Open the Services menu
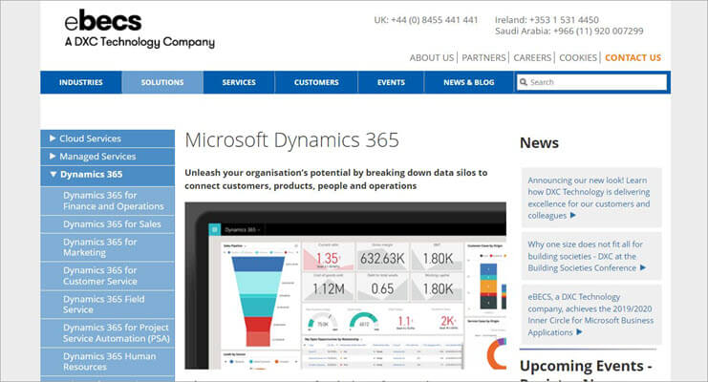The width and height of the screenshot is (708, 382). [x=239, y=82]
